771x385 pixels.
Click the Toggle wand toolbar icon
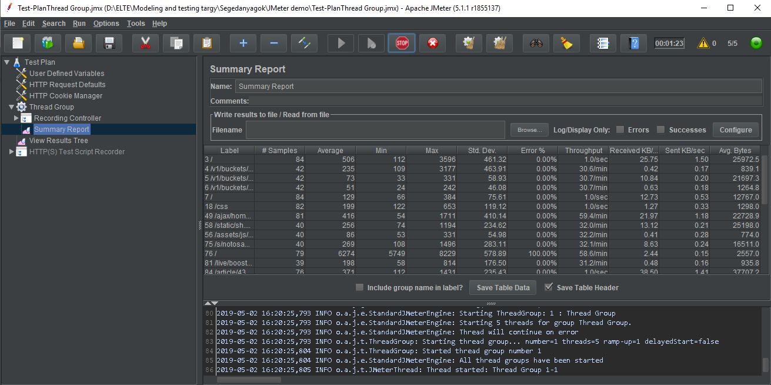tap(304, 43)
